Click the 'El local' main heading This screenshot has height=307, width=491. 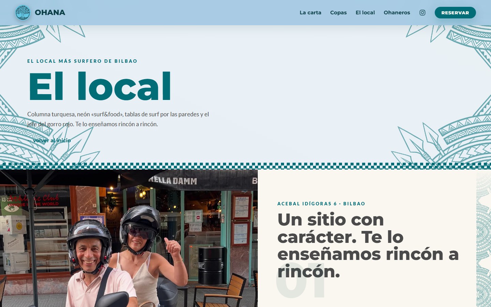100,86
